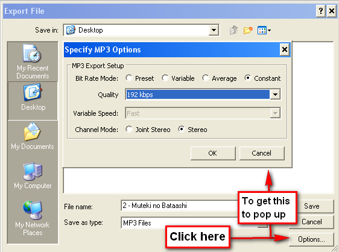Click the Options... button
The image size is (339, 252).
tap(311, 239)
